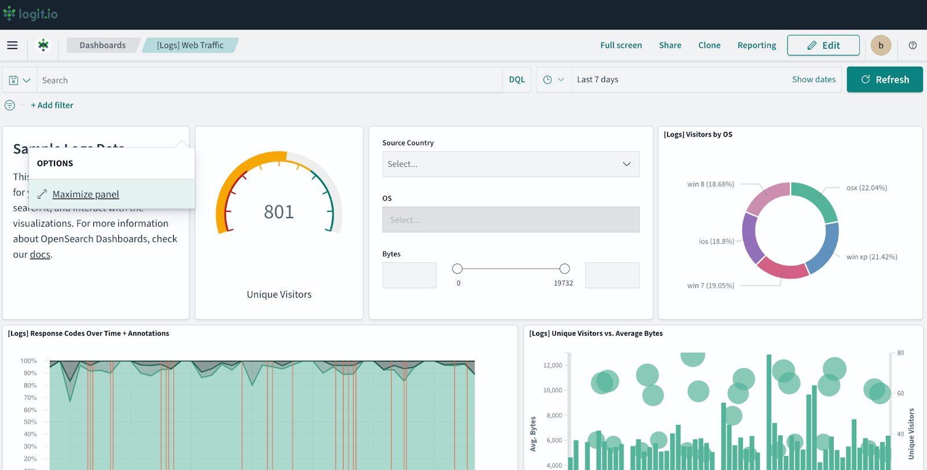Toggle the DQL query language switch

516,80
